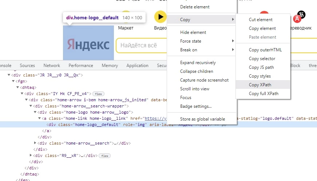
Task: Expand the R9__xR div node
Action: tap(31, 155)
